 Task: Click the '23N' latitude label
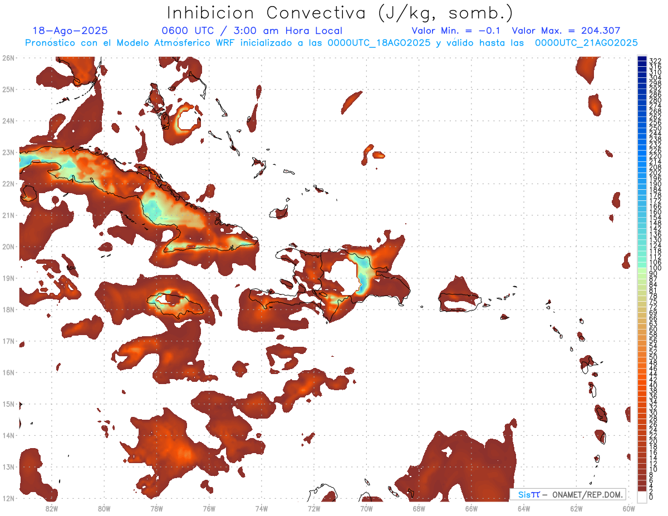click(x=8, y=152)
